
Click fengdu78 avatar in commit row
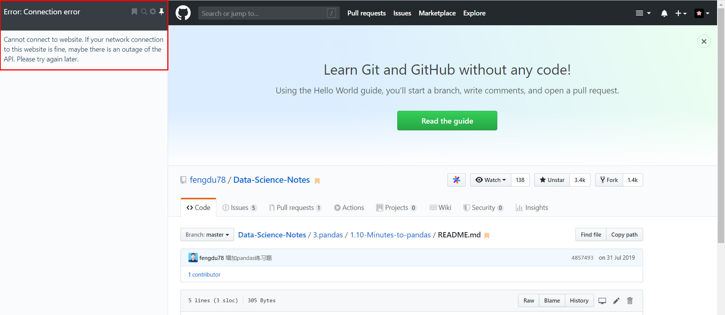point(193,258)
